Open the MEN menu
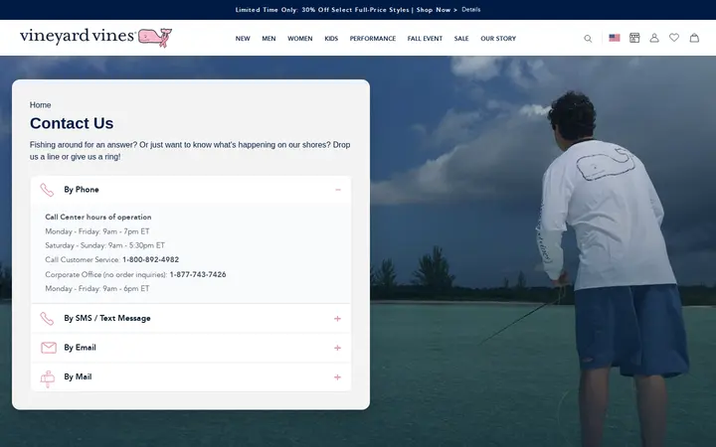716x447 pixels. tap(268, 39)
